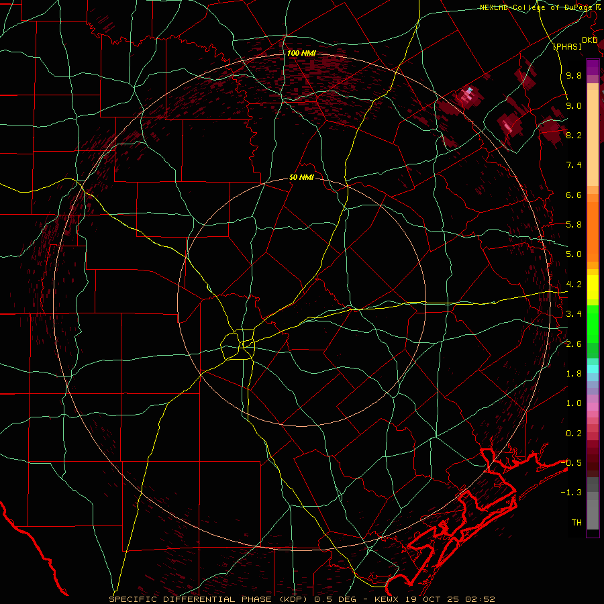The width and height of the screenshot is (604, 604).
Task: Click the bright green segment of the color bar
Action: [x=593, y=324]
